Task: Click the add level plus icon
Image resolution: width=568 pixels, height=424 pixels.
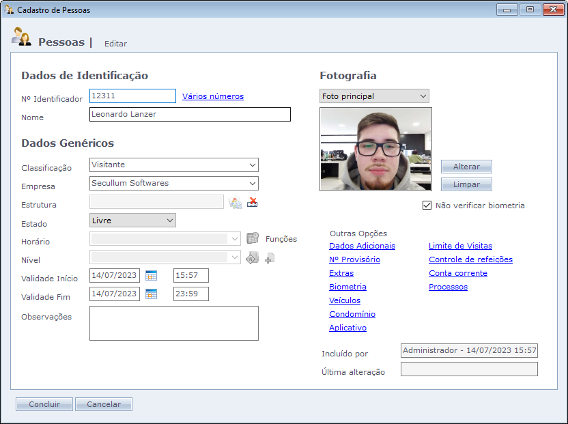Action: pos(270,258)
